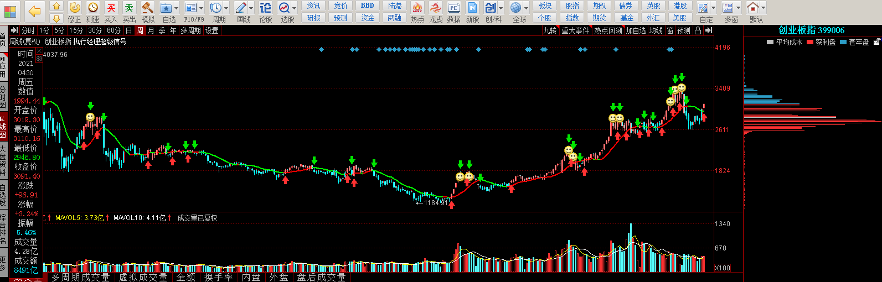Open the 自定 custom layout icon
This screenshot has width=882, height=282.
pyautogui.click(x=703, y=7)
